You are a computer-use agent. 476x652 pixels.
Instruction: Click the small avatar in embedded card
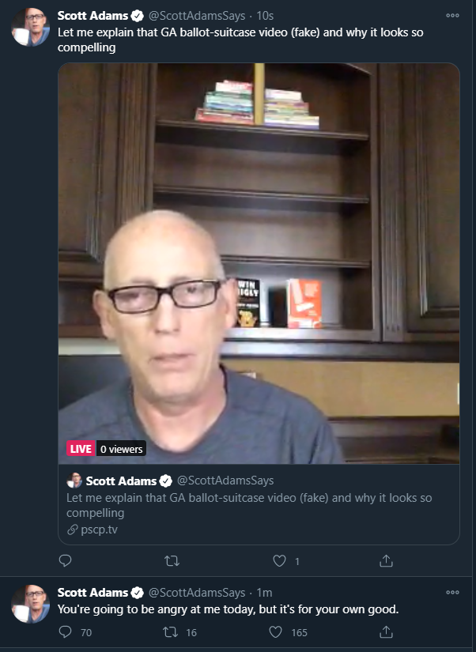[74, 481]
